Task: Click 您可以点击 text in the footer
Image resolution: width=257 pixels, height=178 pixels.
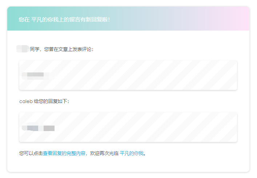Action: pyautogui.click(x=31, y=154)
